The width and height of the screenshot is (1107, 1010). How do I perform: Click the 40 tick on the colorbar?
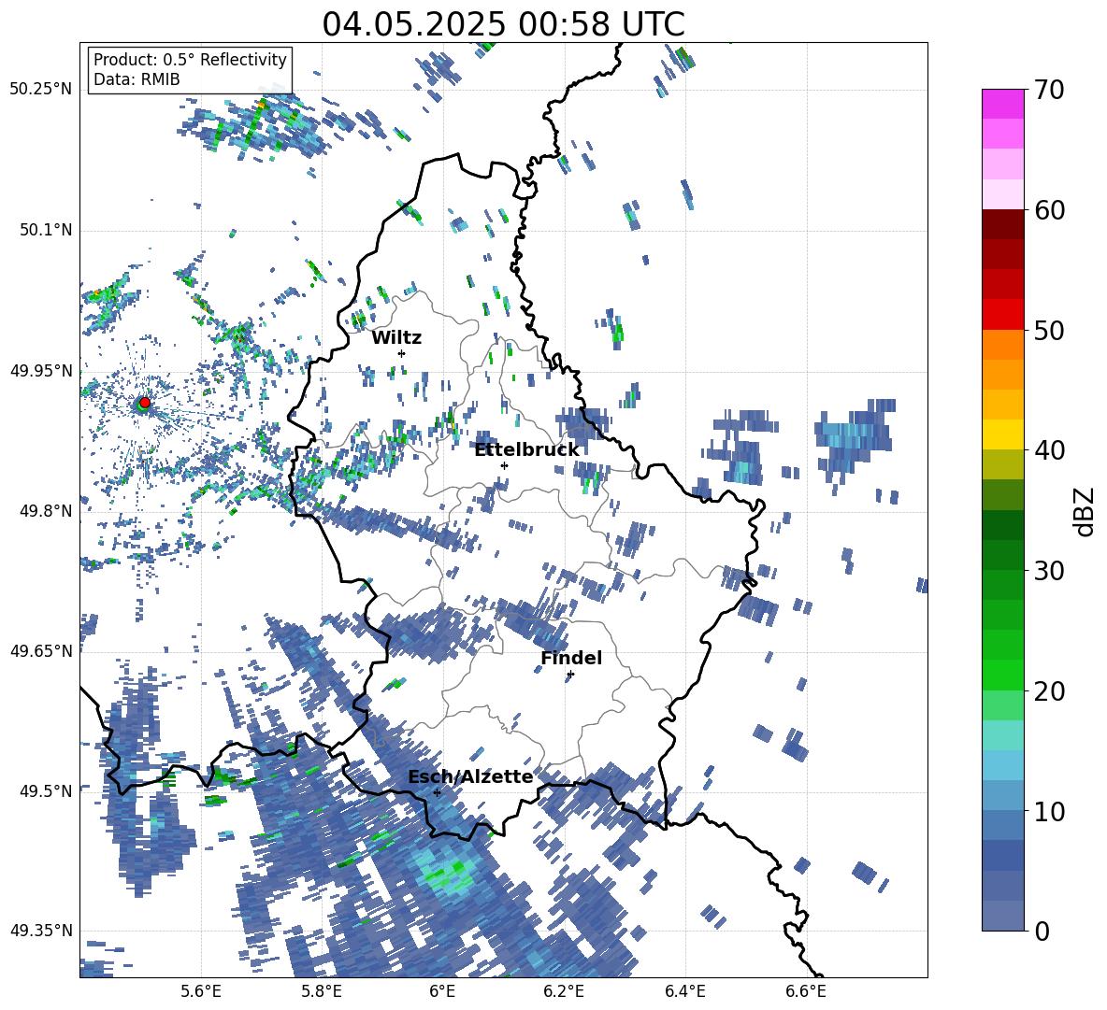tap(1048, 450)
